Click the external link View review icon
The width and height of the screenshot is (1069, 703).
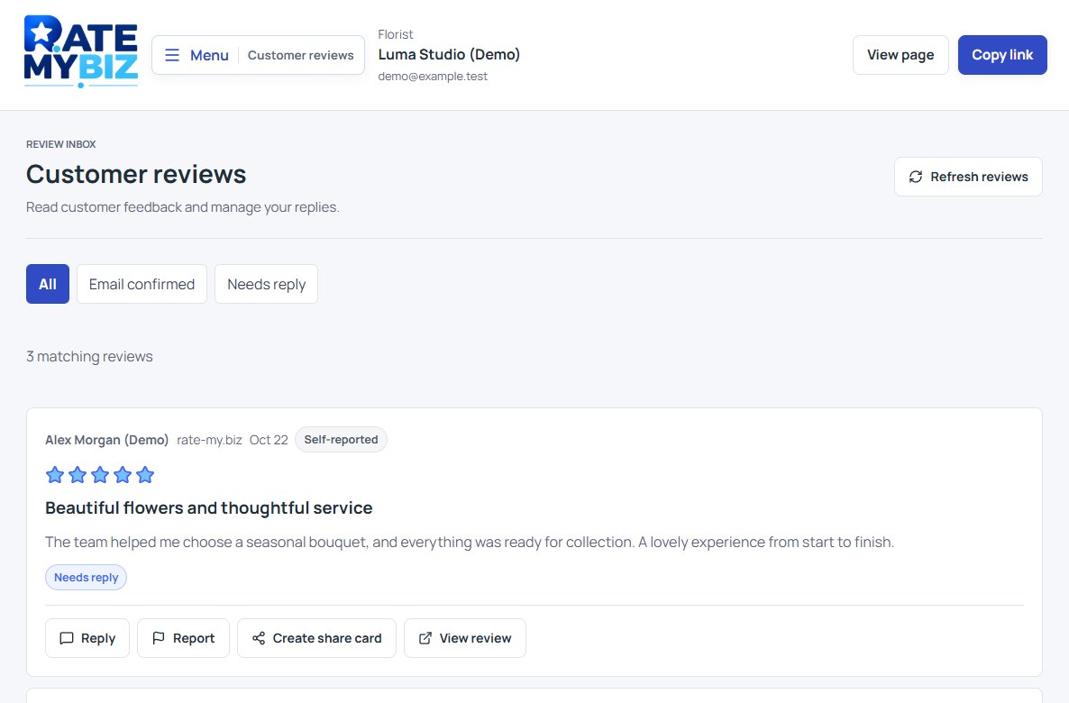click(x=425, y=638)
